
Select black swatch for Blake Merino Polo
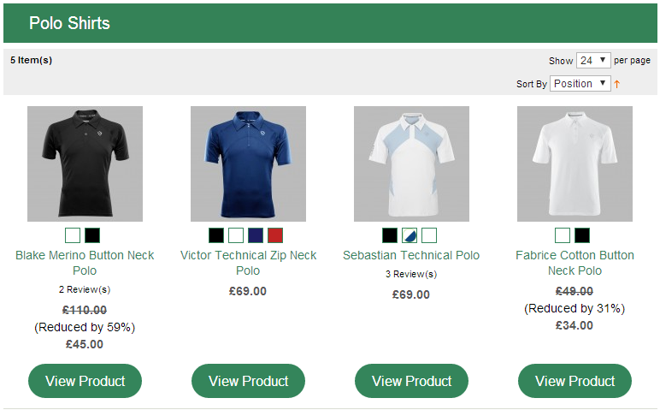tap(92, 235)
